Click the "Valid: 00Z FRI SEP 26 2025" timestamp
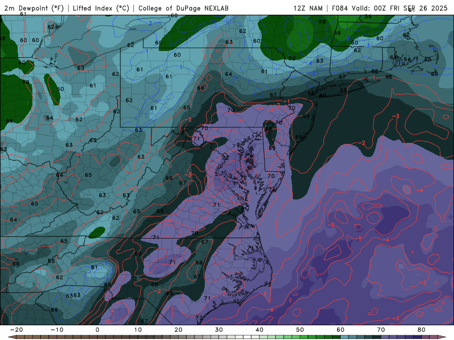Viewport: 454px width, 340px height. click(400, 8)
